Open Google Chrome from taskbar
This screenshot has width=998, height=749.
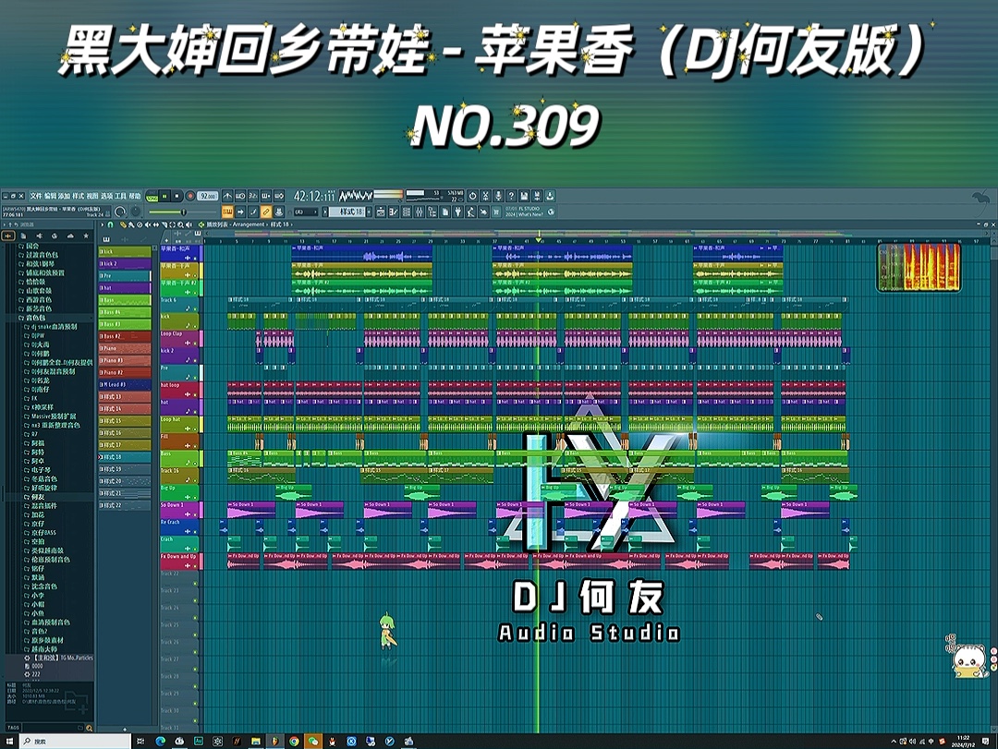294,742
